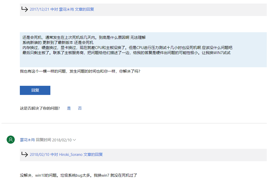Click the 回复时间 2018/02/10 timestamp text
Screen dimensions: 278x182
[x=54, y=140]
